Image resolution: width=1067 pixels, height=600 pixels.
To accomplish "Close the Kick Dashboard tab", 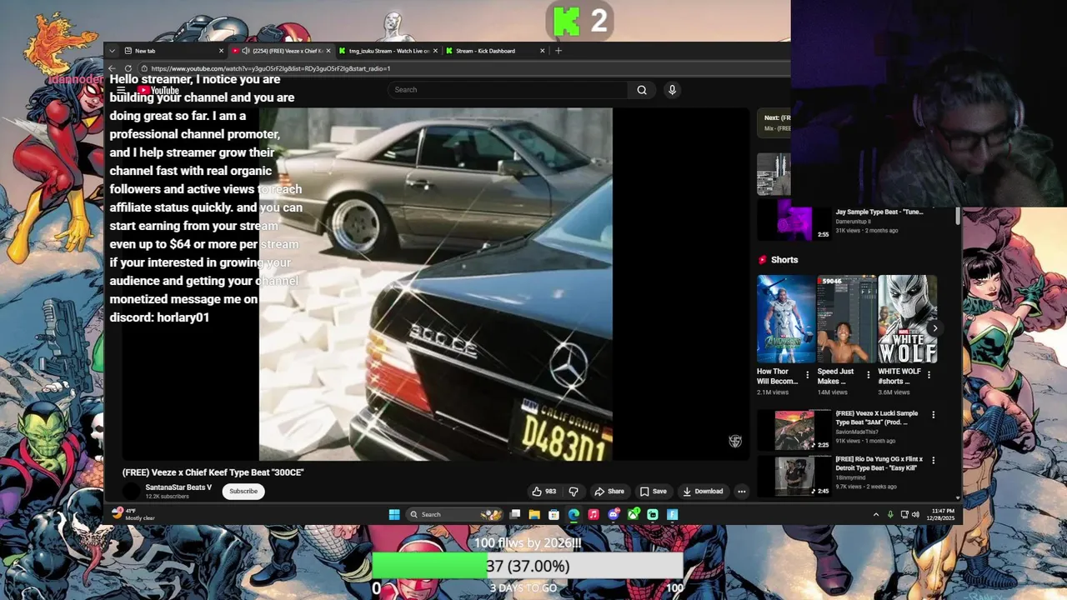I will tap(542, 51).
